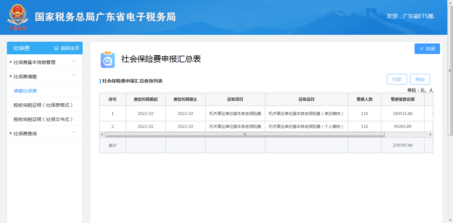
Task: Click the table's horizontal scrollbar left arrow
Action: pyautogui.click(x=102, y=135)
